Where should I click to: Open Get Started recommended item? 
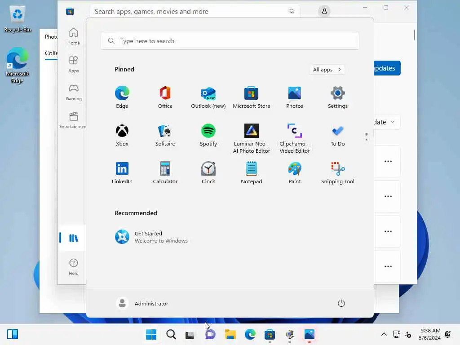pos(151,237)
